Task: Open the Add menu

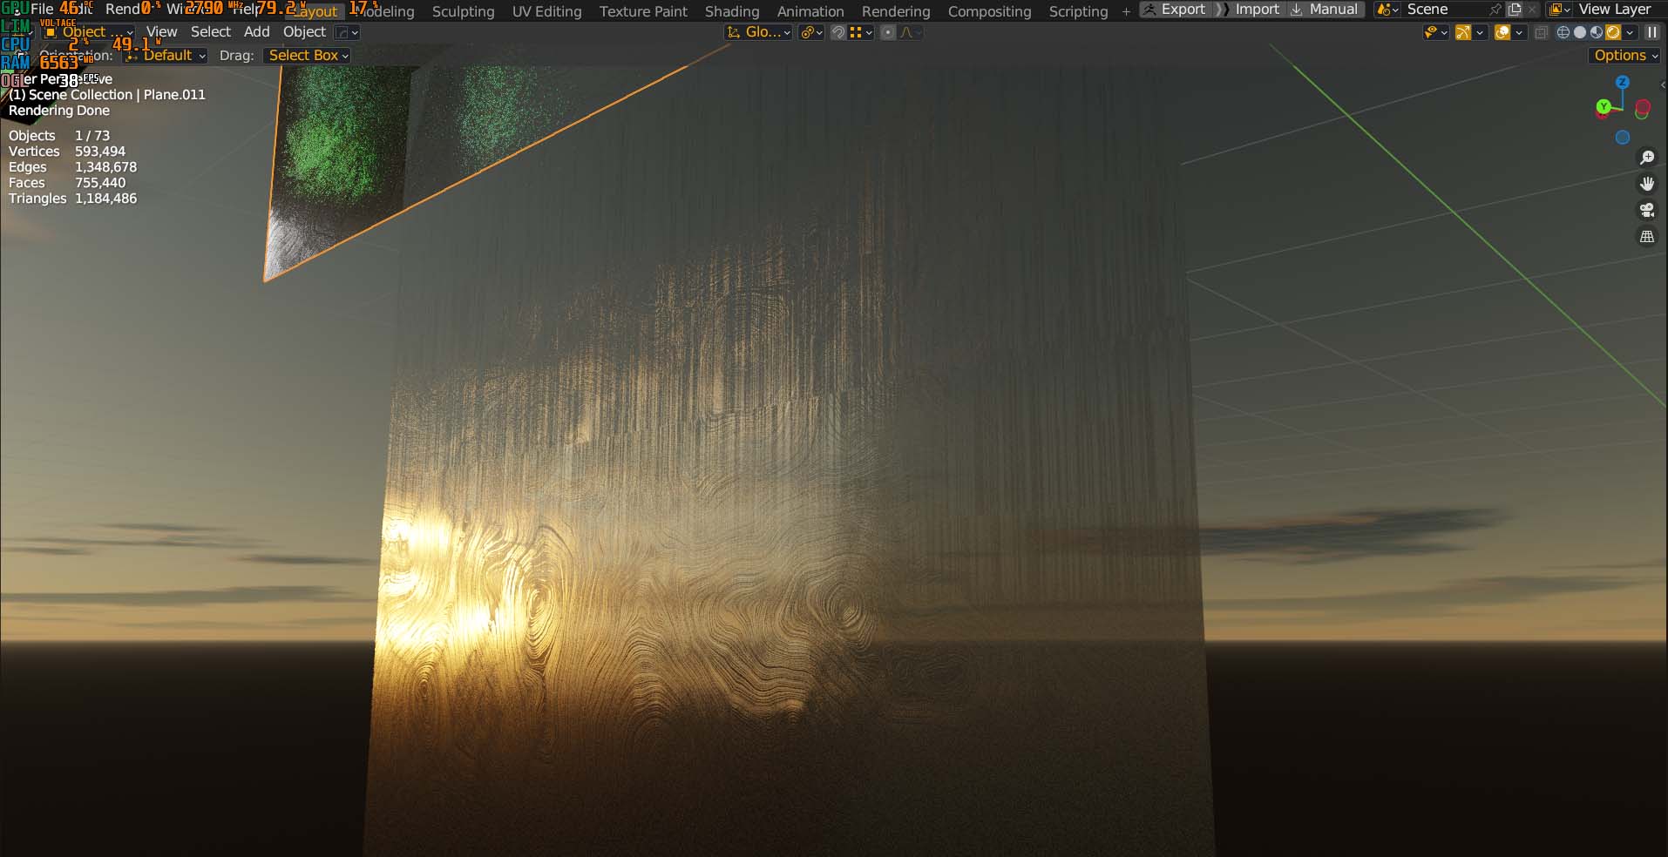Action: (256, 31)
